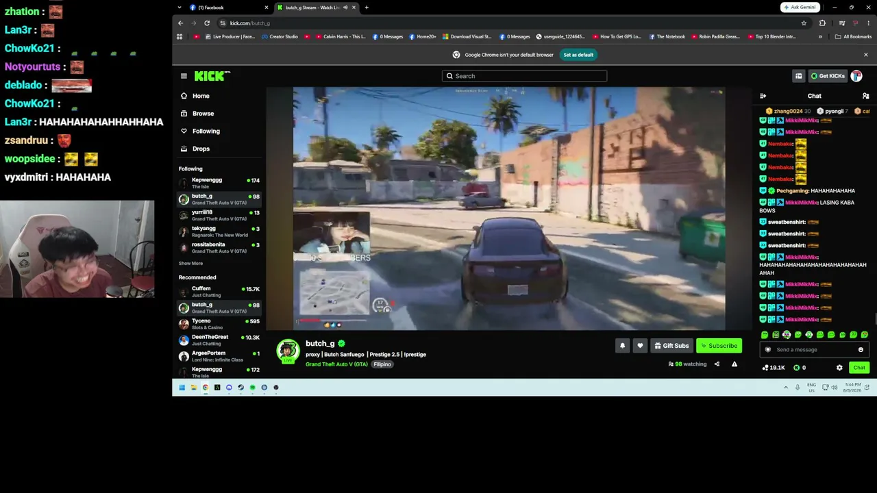Reload the page in Chrome
The height and width of the screenshot is (493, 877).
(207, 23)
